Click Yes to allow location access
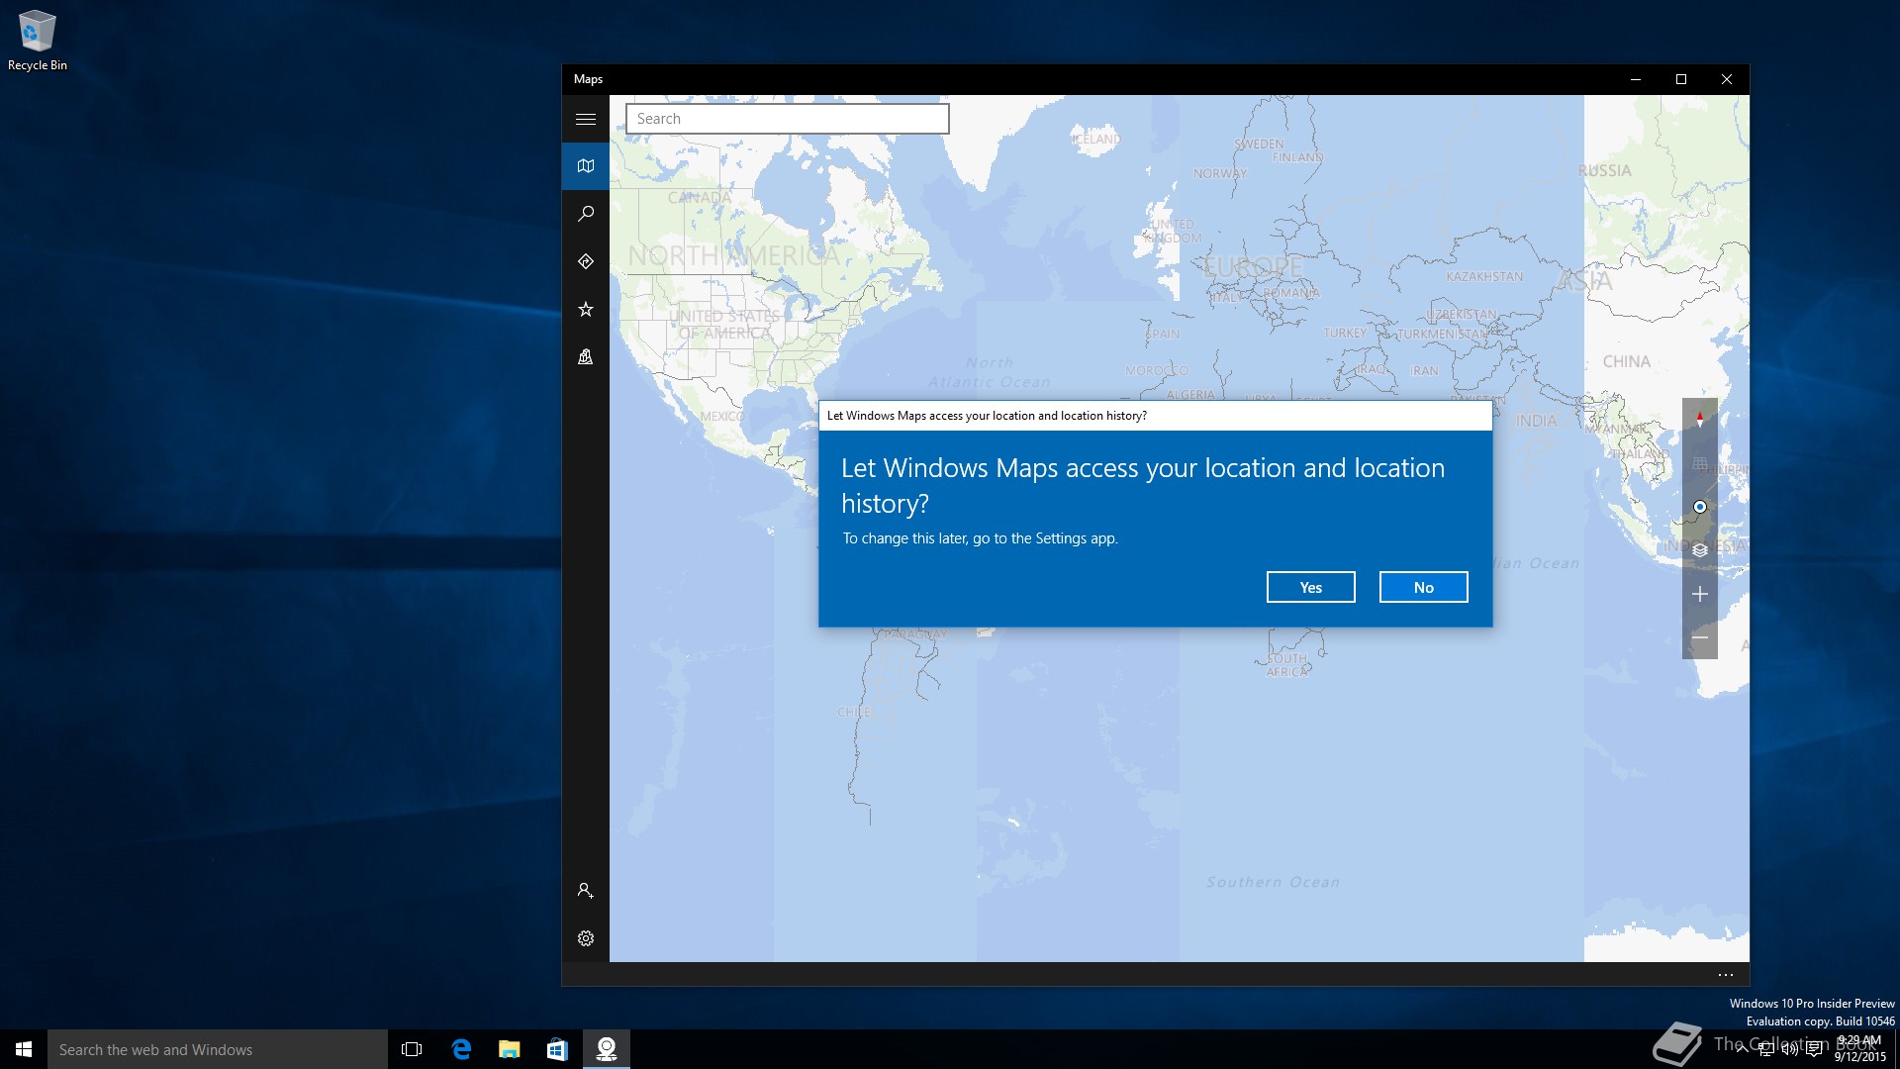The image size is (1900, 1069). [1311, 587]
